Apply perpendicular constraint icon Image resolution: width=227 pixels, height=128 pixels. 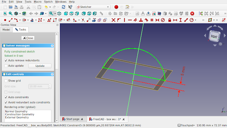coord(141,20)
